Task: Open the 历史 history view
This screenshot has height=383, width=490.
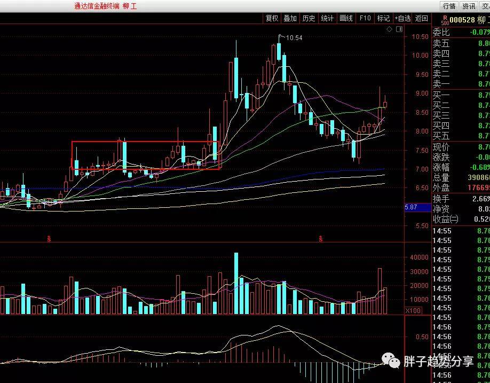Action: [x=309, y=19]
